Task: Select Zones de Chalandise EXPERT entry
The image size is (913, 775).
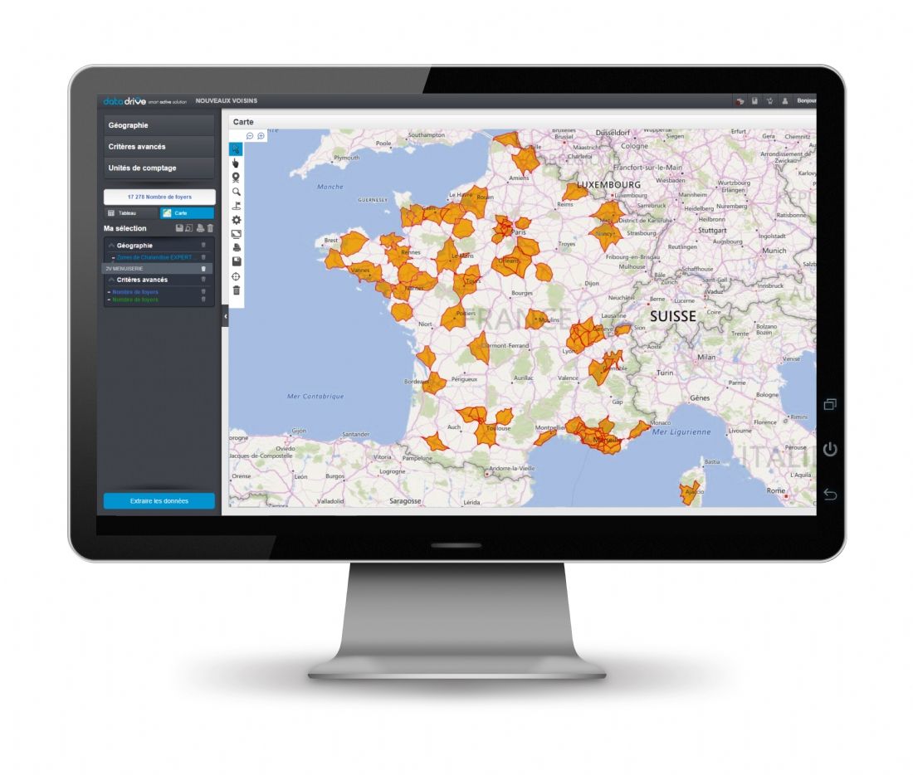Action: tap(154, 257)
